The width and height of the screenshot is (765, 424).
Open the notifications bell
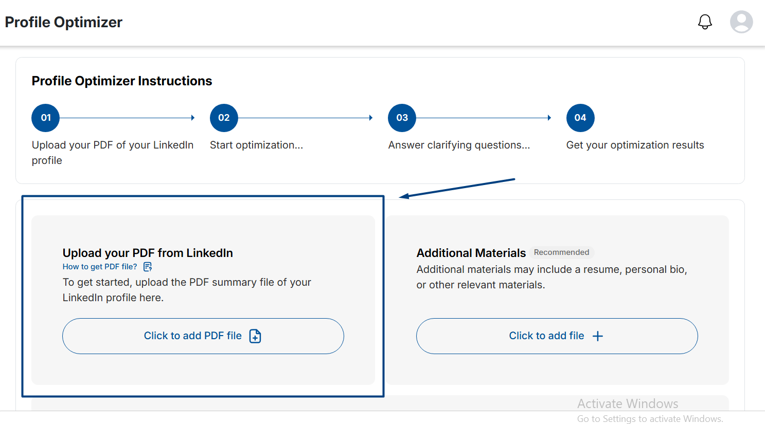click(705, 22)
